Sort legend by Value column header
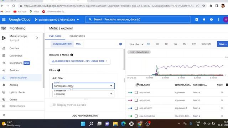The width and height of the screenshot is (228, 128). click(220, 85)
